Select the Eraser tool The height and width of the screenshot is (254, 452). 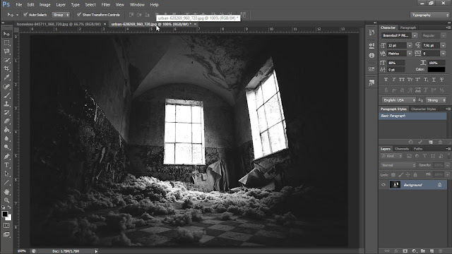pos(6,121)
